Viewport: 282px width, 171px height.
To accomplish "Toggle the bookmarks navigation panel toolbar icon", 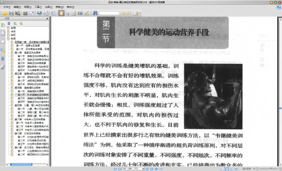I will (54, 13).
